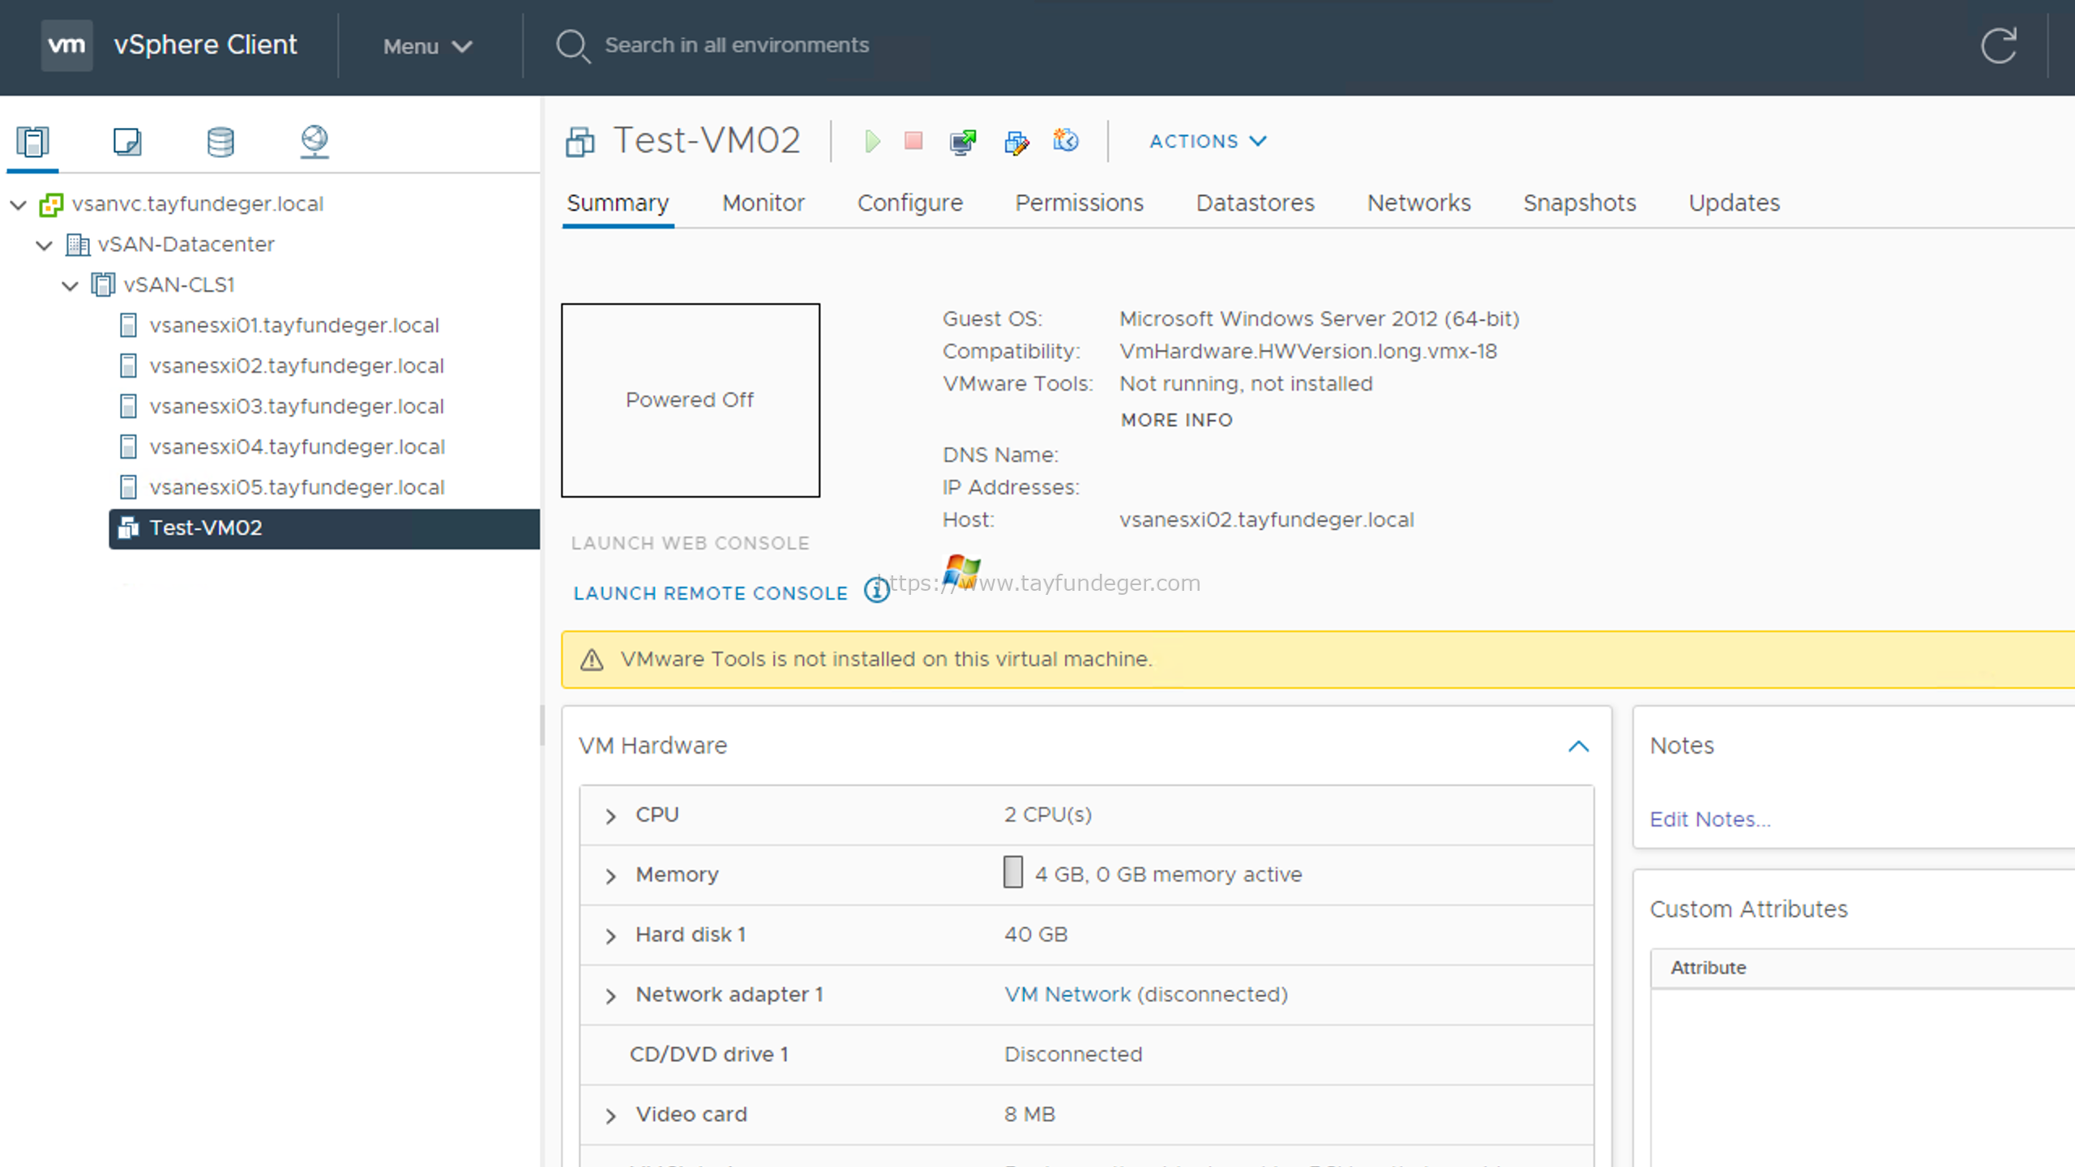Collapse vsanvc.tayfundeger.local vCenter node
Viewport: 2075px width, 1167px height.
point(19,205)
